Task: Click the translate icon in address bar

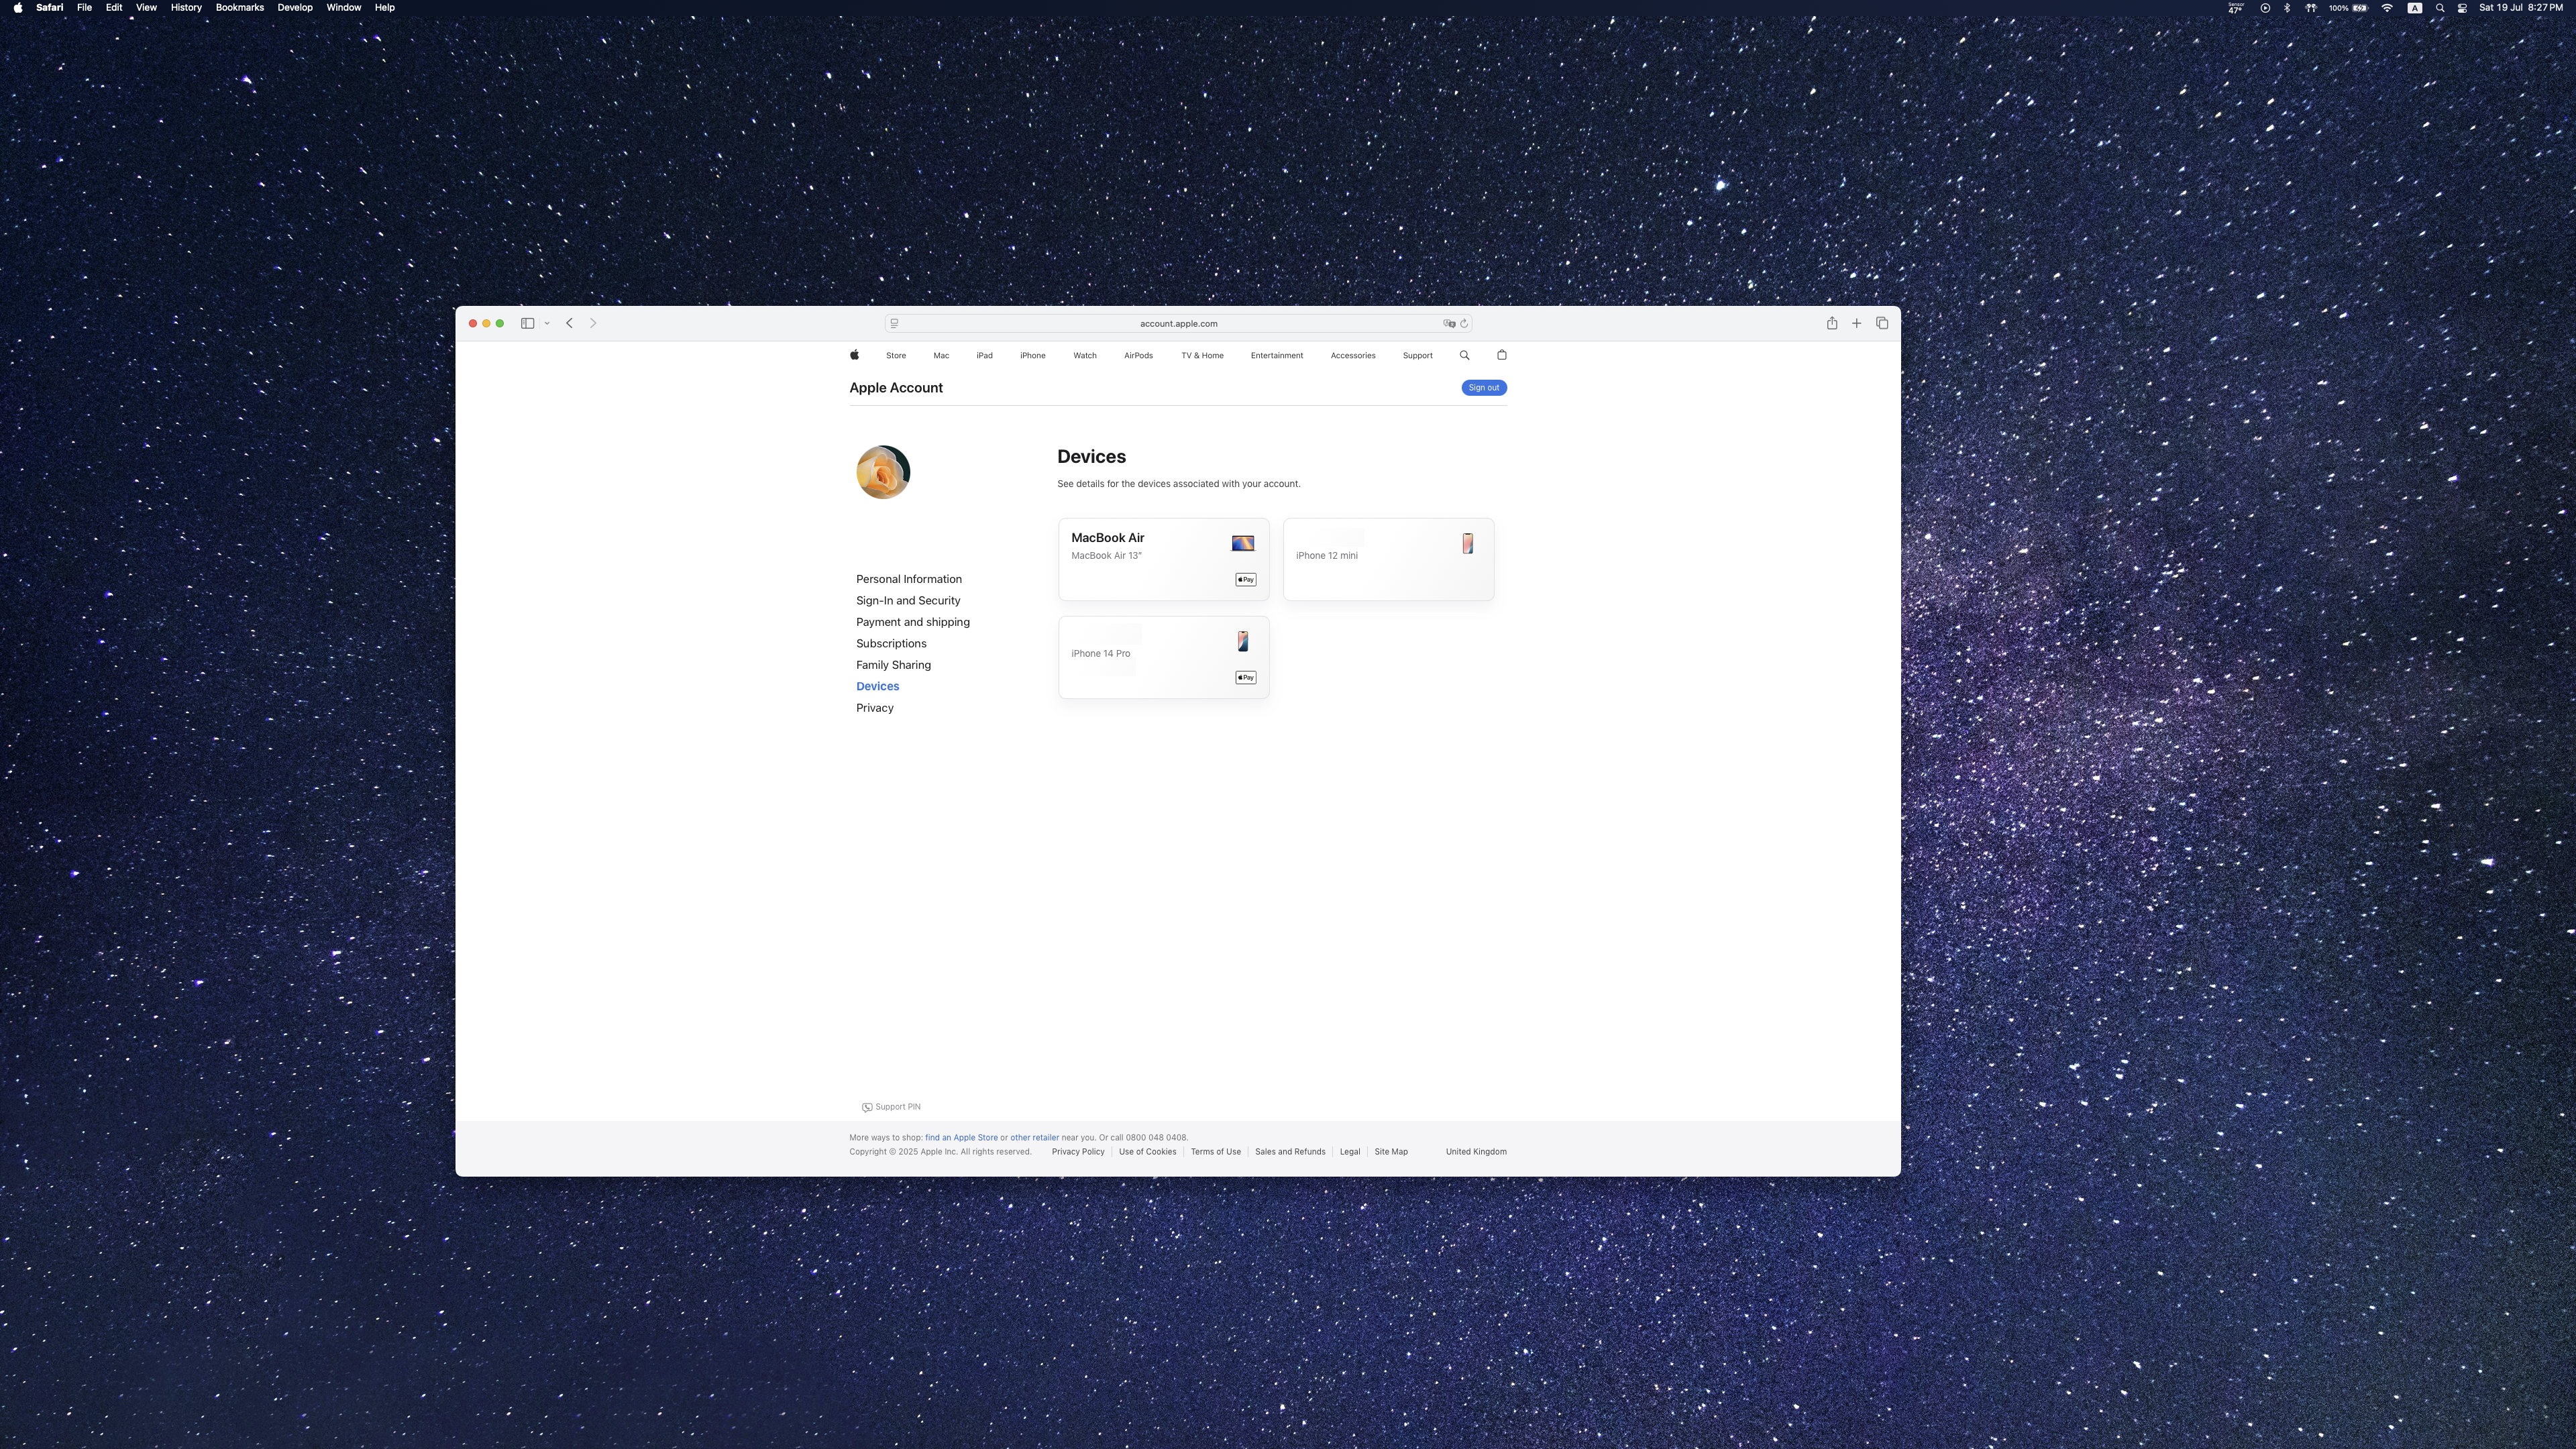Action: tap(1449, 323)
